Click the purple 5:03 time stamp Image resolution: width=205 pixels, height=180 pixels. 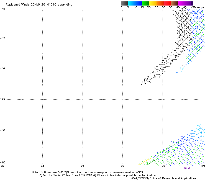187,168
